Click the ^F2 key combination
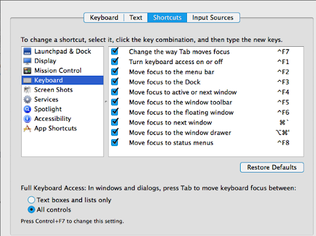Image resolution: width=316 pixels, height=236 pixels. (283, 72)
